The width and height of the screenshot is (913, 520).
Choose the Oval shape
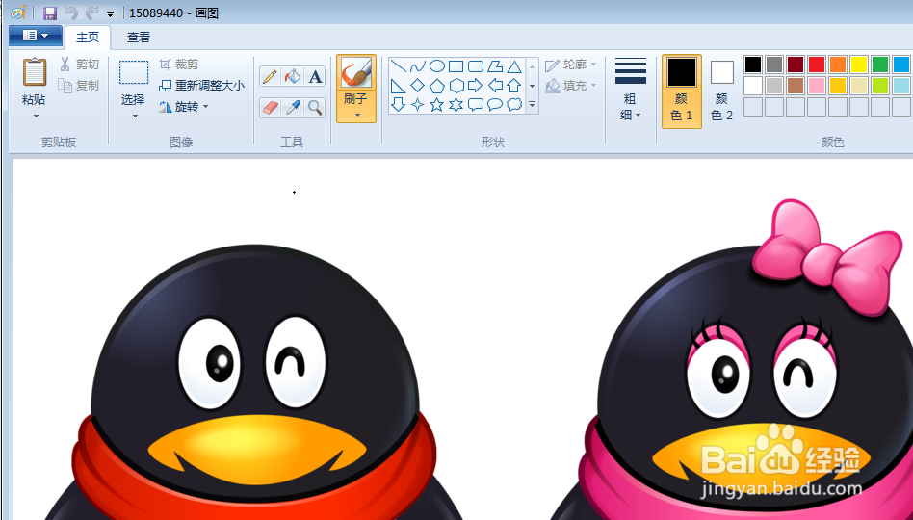pyautogui.click(x=436, y=65)
